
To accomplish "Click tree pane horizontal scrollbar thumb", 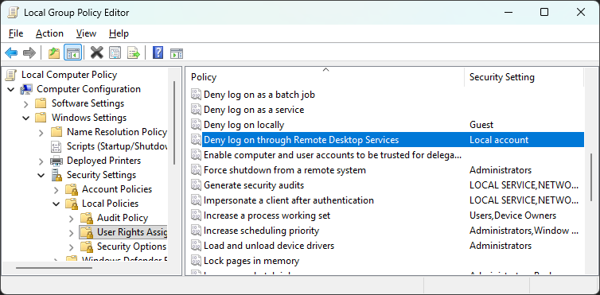I will (54, 268).
